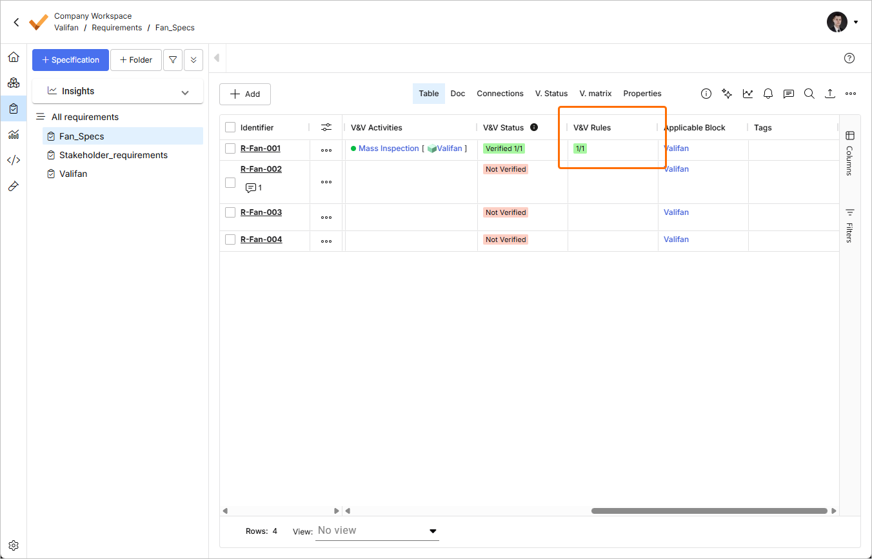Switch to the Doc tab
Viewport: 872px width, 559px height.
(x=458, y=94)
